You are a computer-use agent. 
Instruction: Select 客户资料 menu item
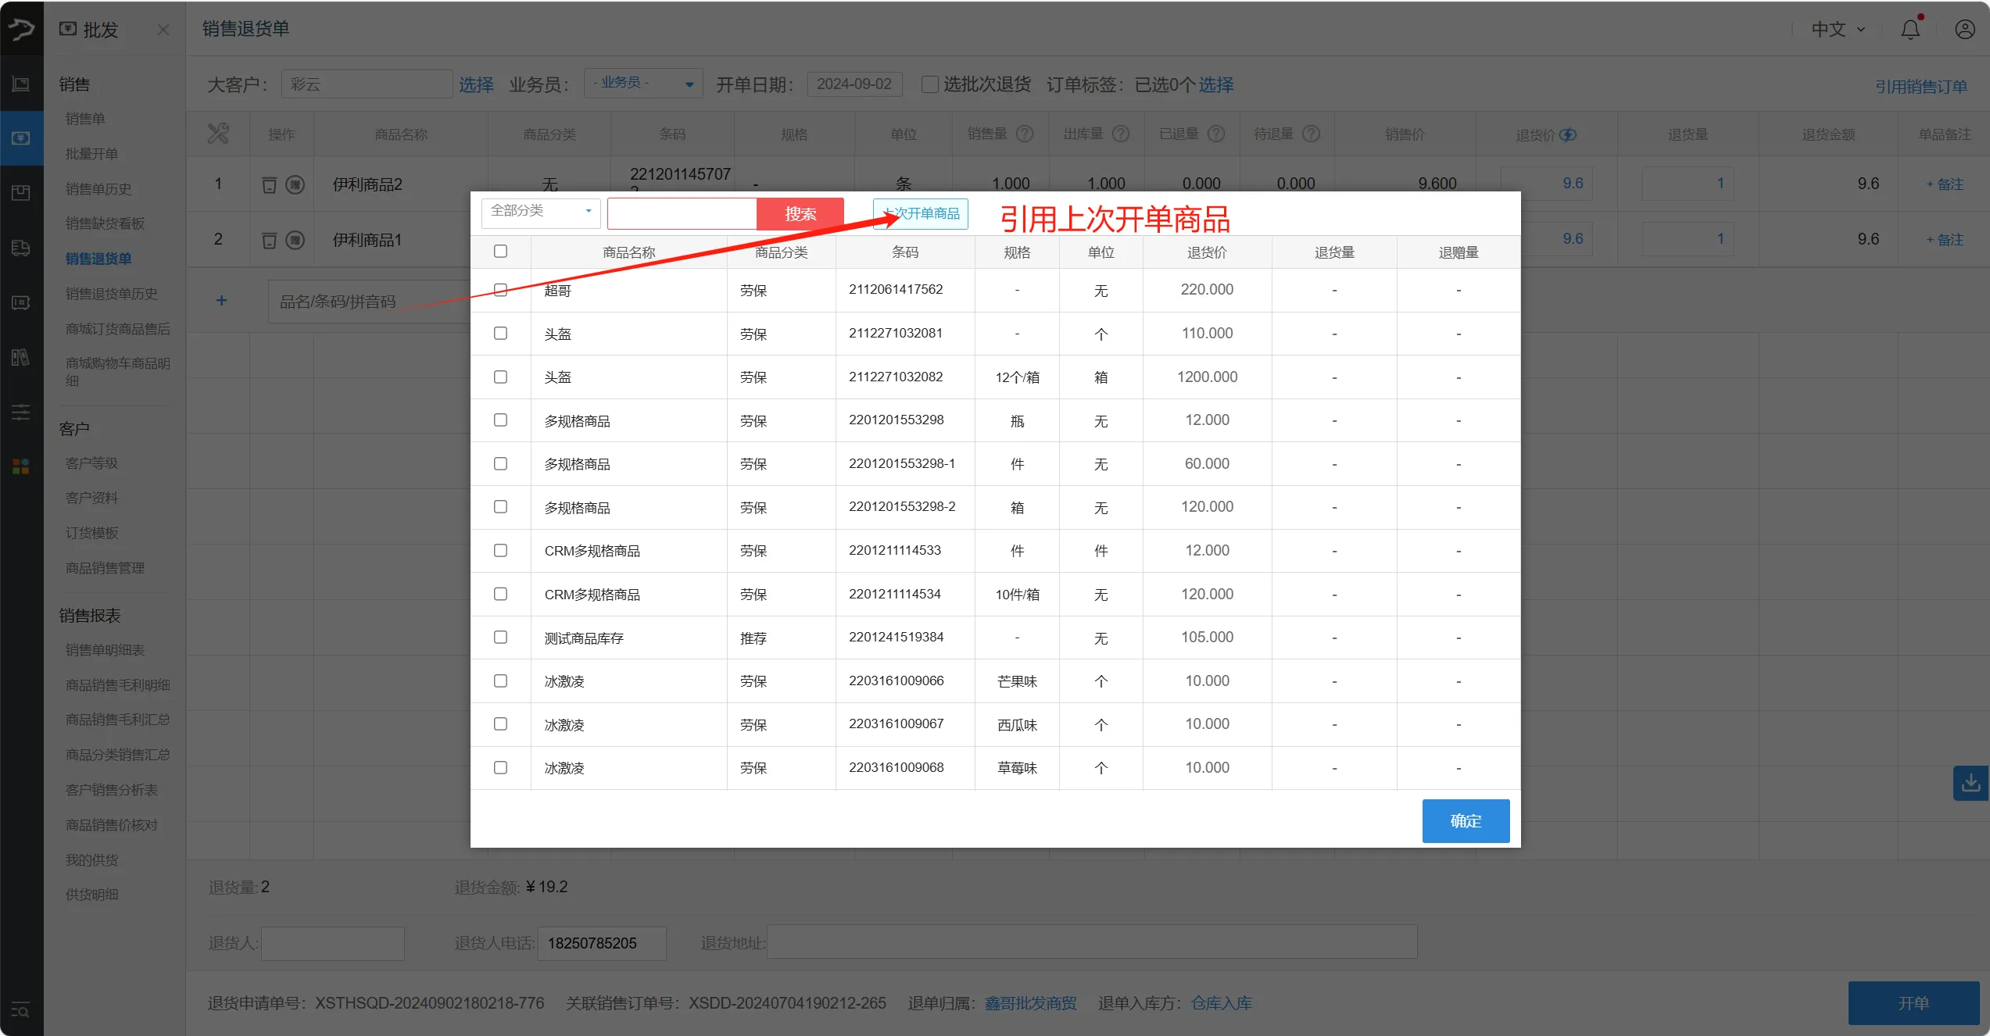[91, 498]
